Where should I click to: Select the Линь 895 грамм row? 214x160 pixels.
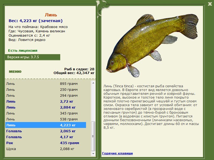[x=46, y=84]
